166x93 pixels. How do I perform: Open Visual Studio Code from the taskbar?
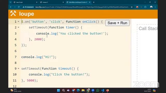pos(103,90)
